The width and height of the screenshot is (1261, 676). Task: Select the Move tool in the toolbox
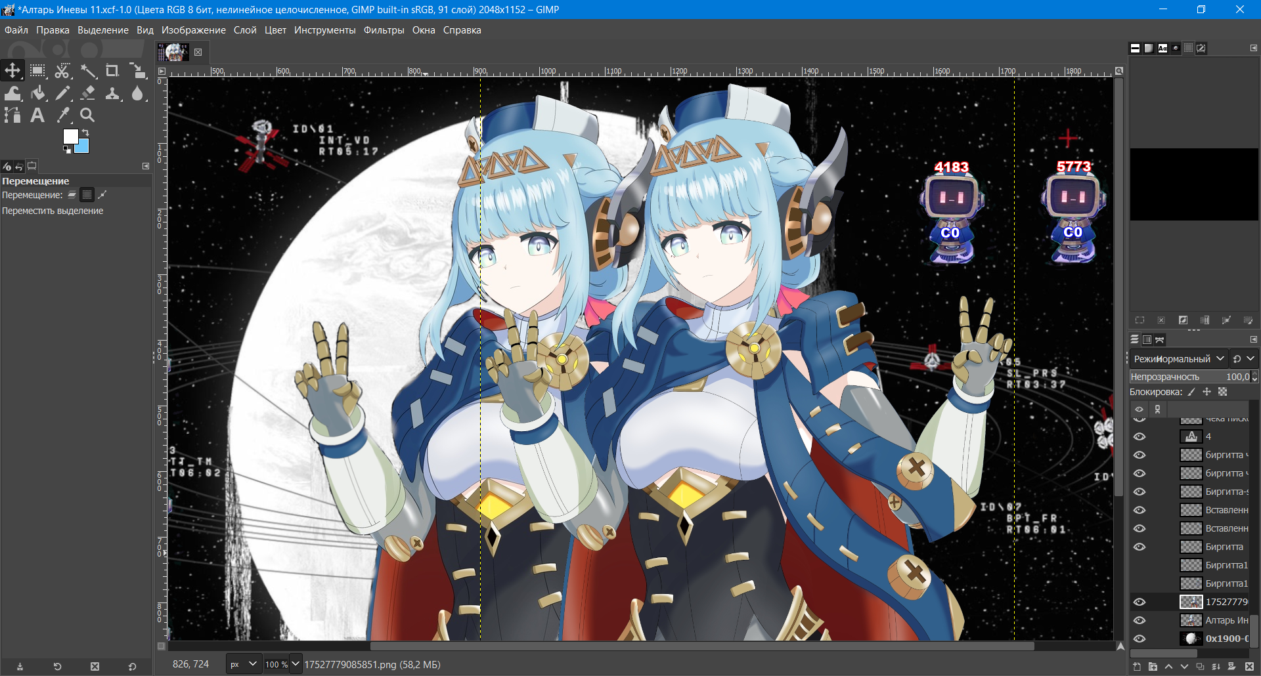click(12, 70)
